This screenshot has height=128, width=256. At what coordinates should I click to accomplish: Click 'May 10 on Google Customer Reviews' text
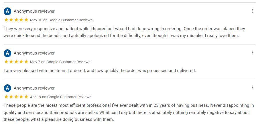pyautogui.click(x=61, y=20)
